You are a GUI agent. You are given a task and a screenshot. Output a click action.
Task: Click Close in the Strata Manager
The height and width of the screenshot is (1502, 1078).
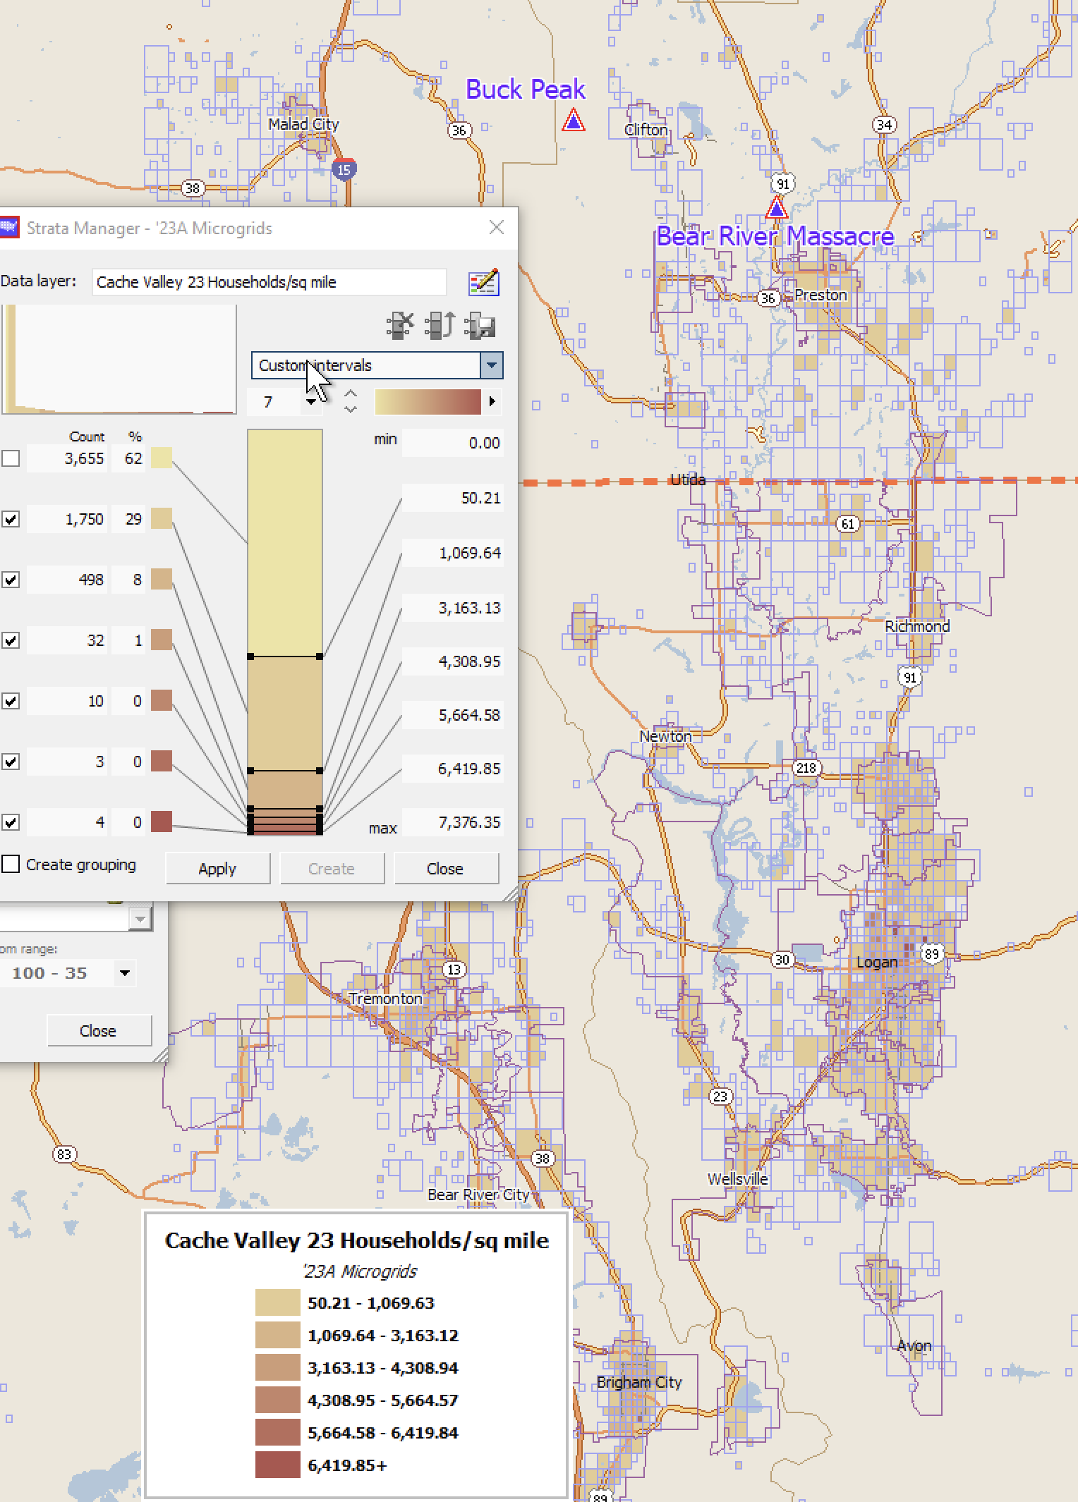(x=445, y=869)
